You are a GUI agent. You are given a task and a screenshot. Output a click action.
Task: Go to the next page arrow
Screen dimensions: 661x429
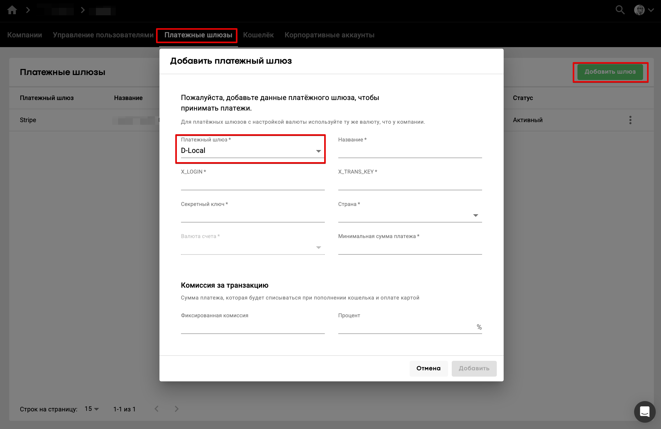click(176, 409)
